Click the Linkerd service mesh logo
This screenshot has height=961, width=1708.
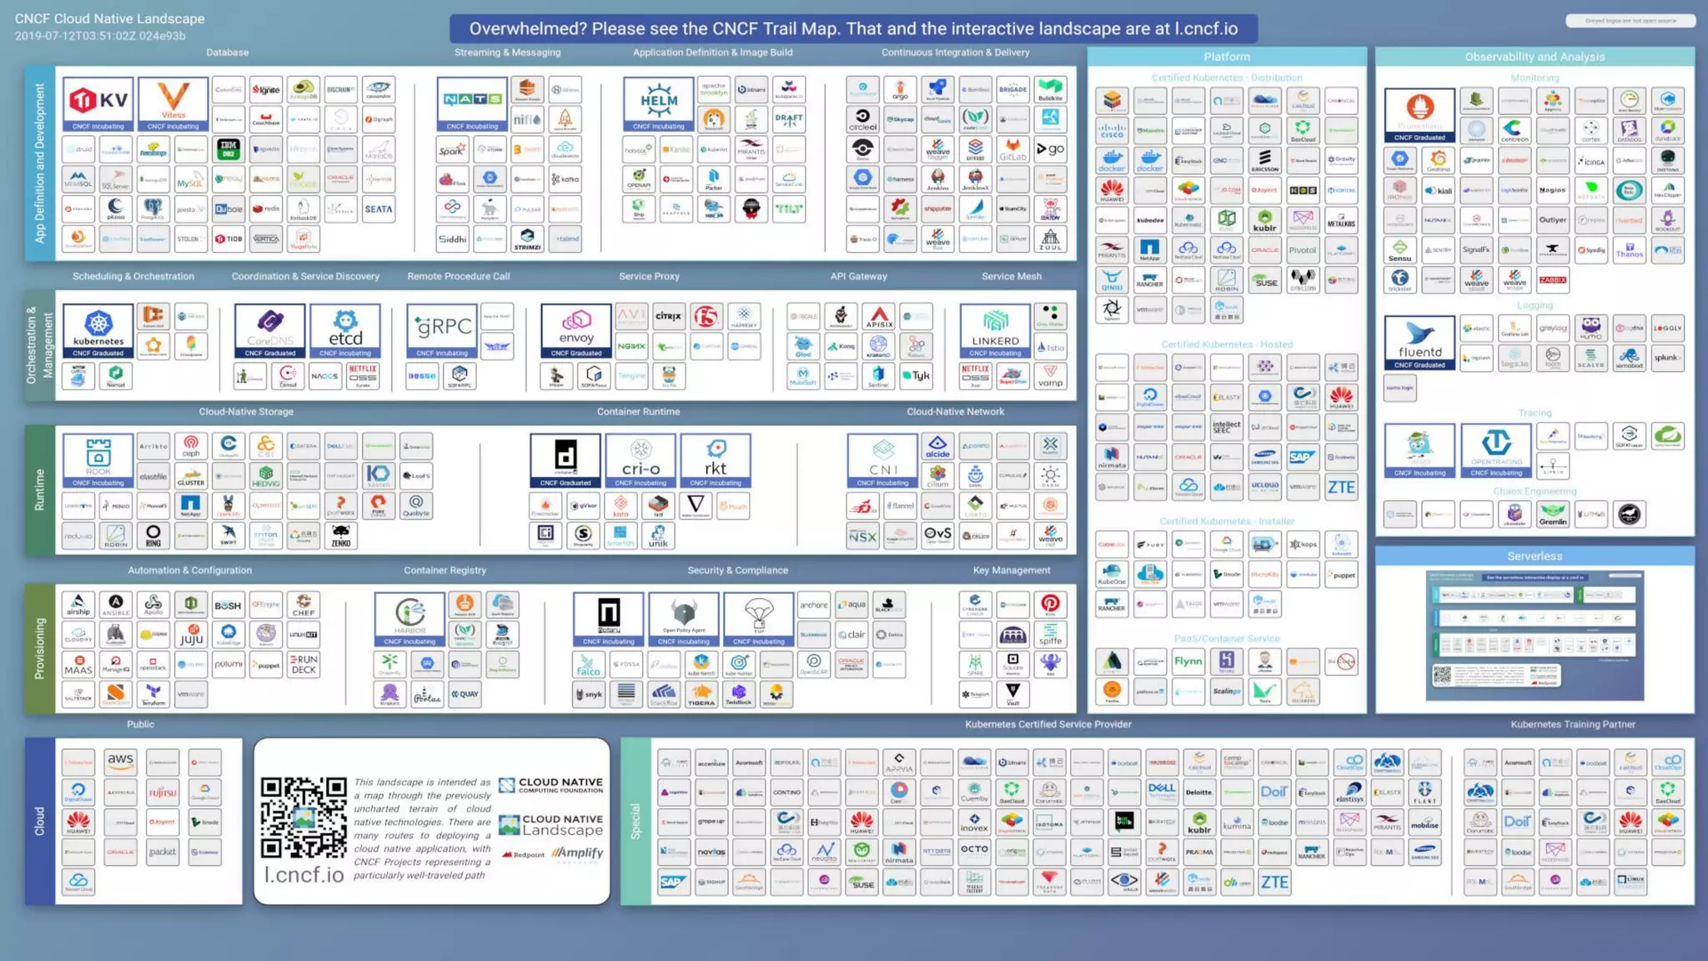pyautogui.click(x=995, y=330)
